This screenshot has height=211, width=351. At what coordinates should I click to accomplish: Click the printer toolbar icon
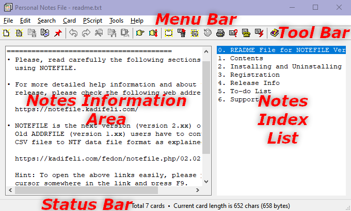tap(220, 33)
